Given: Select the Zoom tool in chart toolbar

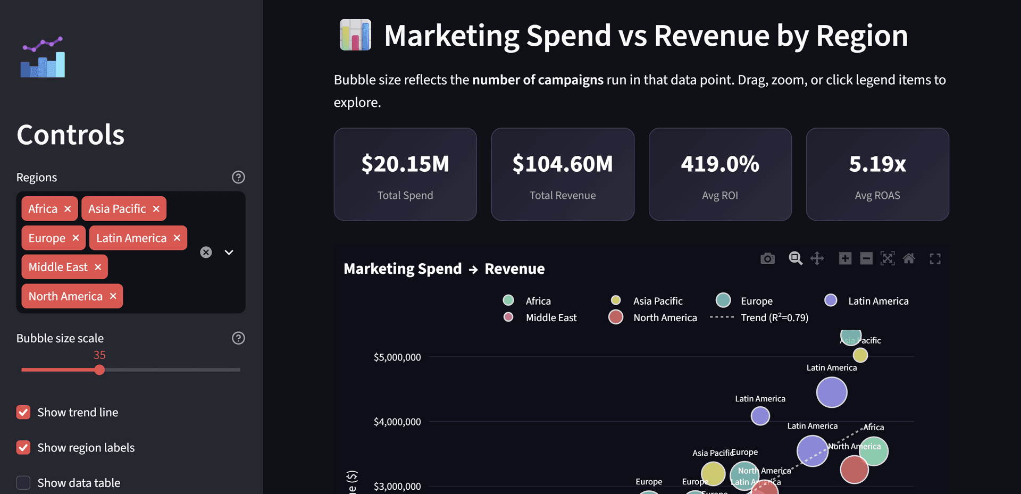Looking at the screenshot, I should (x=796, y=258).
